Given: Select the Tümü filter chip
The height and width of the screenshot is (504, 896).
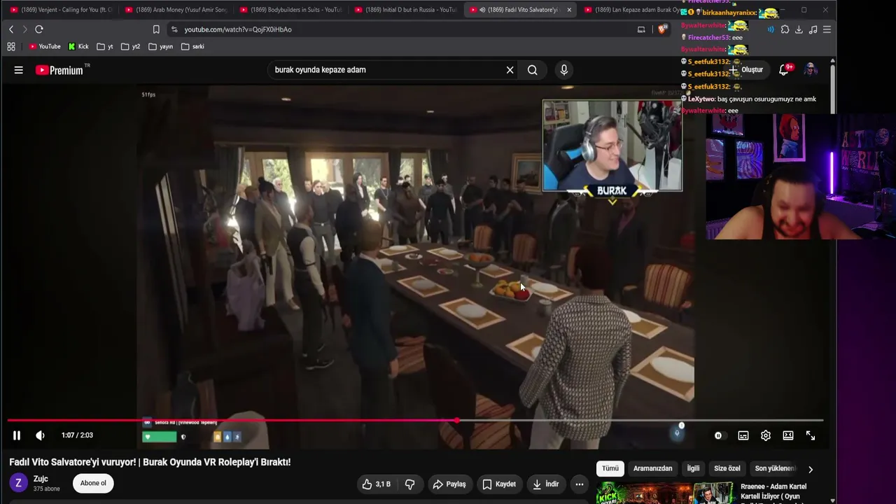Looking at the screenshot, I should [x=610, y=468].
